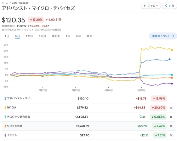
Task: Click the $120.35 price heading
Action: [13, 20]
